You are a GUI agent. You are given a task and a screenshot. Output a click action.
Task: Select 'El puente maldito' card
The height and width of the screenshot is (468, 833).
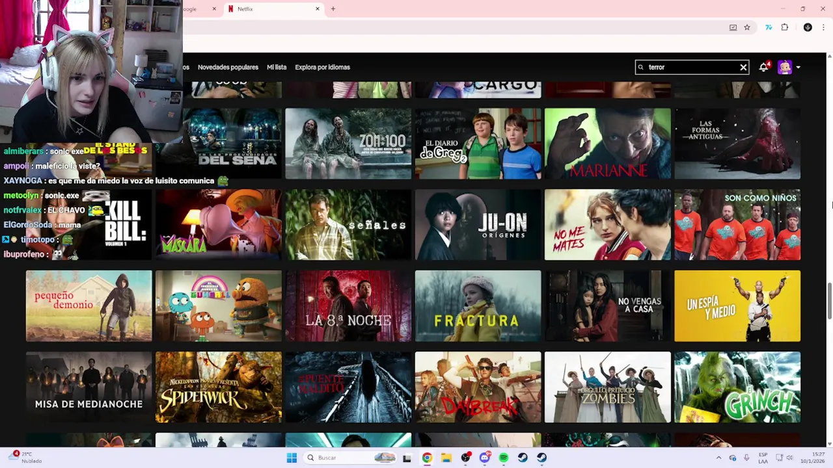[x=348, y=387]
